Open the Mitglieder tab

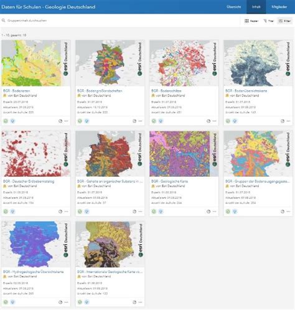click(279, 7)
